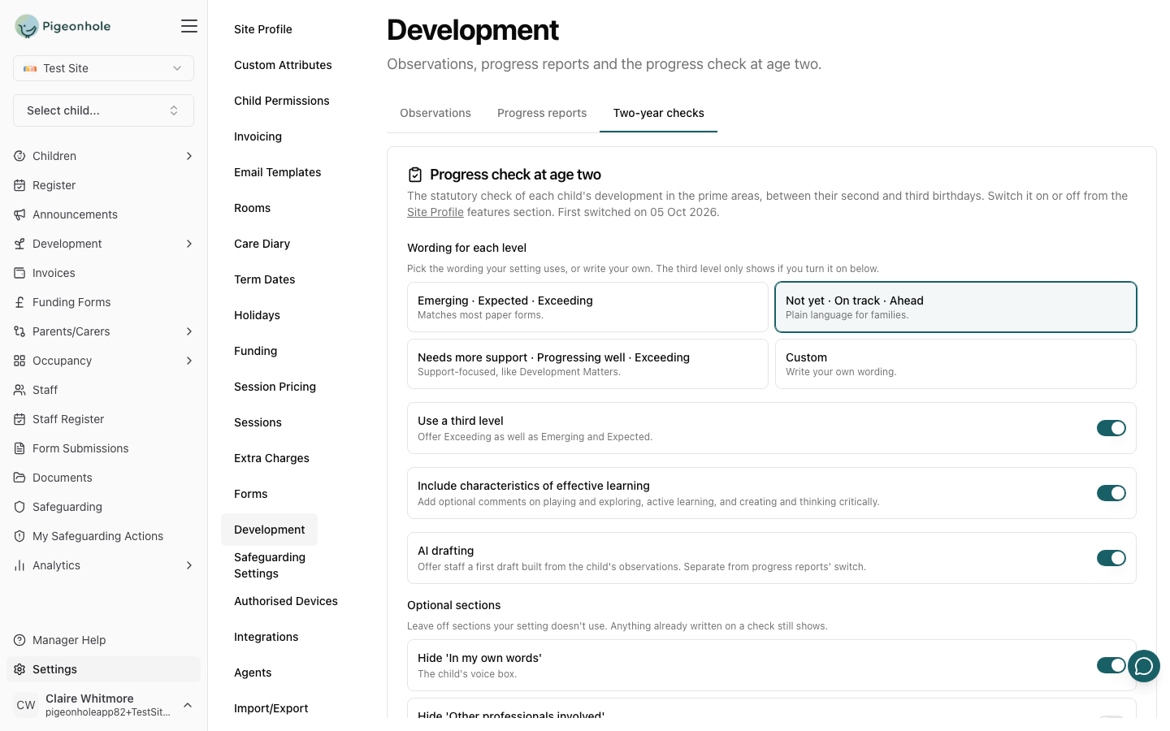1170x731 pixels.
Task: Open the Claire Whitmore account menu chevron
Action: [x=188, y=705]
